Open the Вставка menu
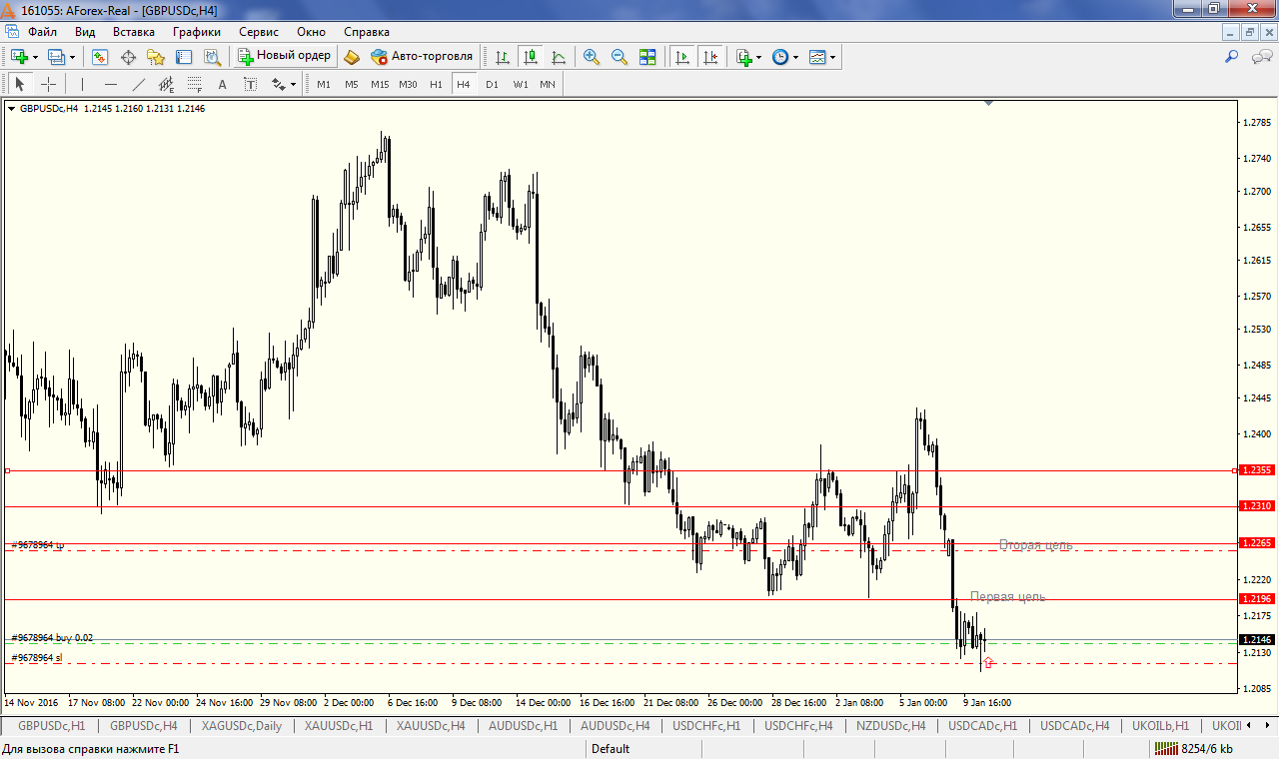 [134, 32]
